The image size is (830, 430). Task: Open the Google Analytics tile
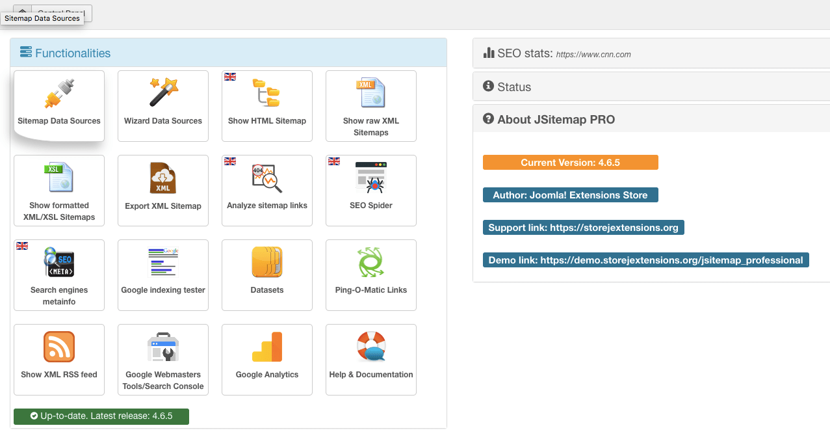coord(267,360)
